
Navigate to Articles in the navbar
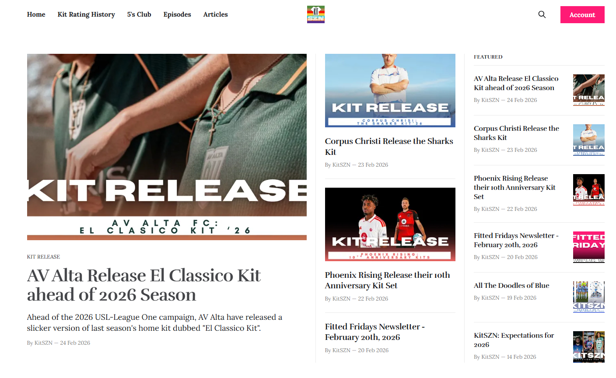[x=215, y=14]
